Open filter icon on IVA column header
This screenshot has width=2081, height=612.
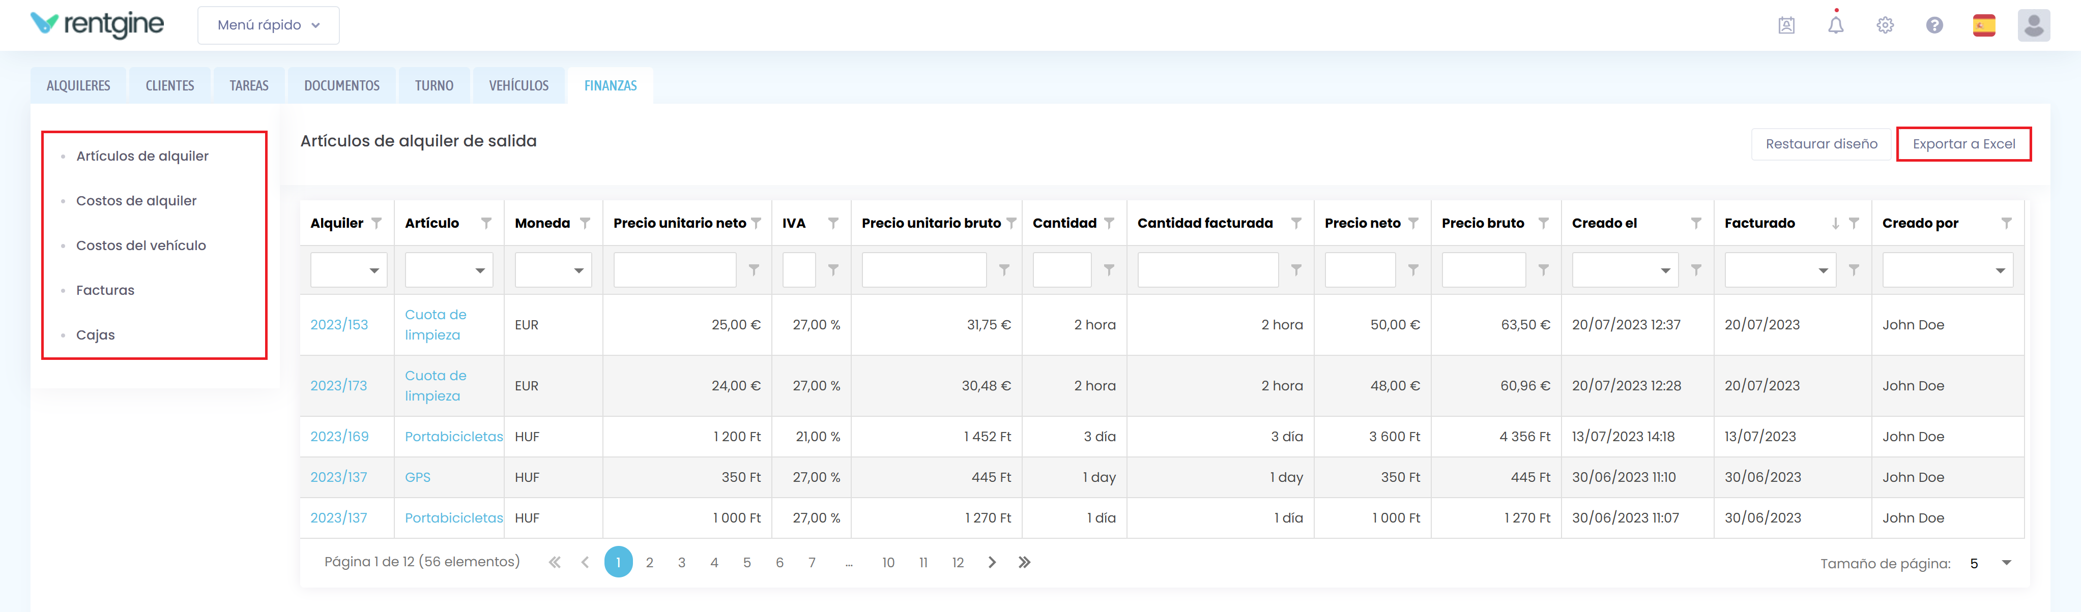tap(833, 223)
